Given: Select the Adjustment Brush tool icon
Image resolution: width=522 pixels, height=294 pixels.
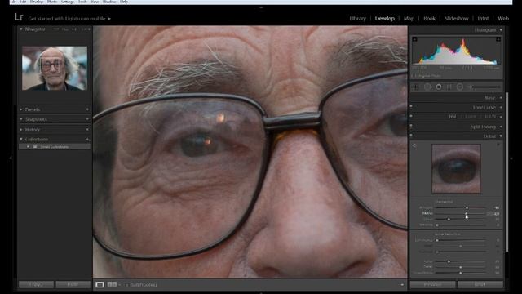Looking at the screenshot, I should pyautogui.click(x=484, y=87).
